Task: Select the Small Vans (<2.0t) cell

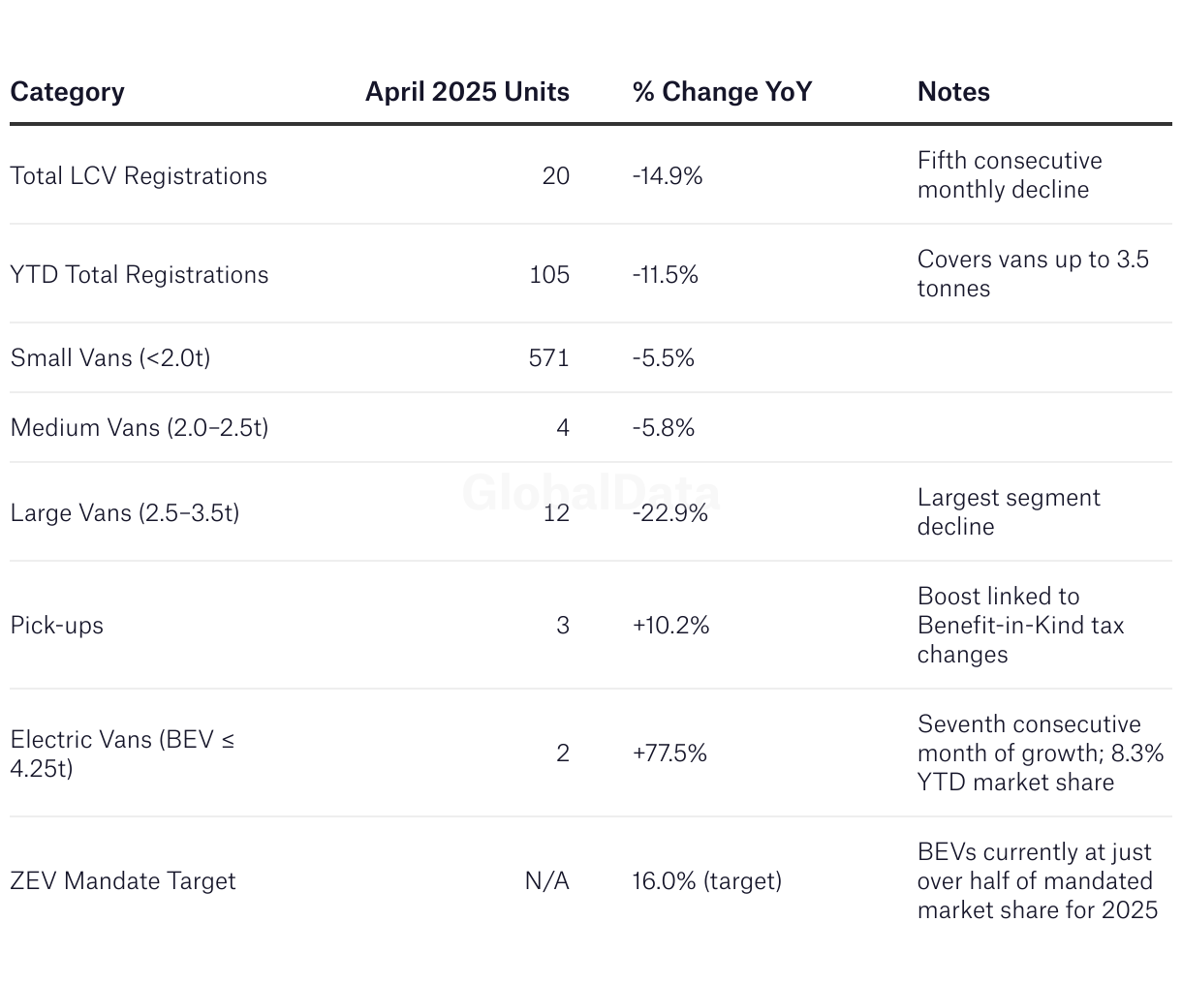Action: pyautogui.click(x=110, y=357)
